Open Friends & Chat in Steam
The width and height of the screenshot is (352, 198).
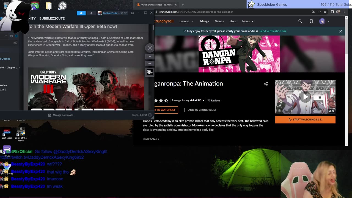(142, 115)
